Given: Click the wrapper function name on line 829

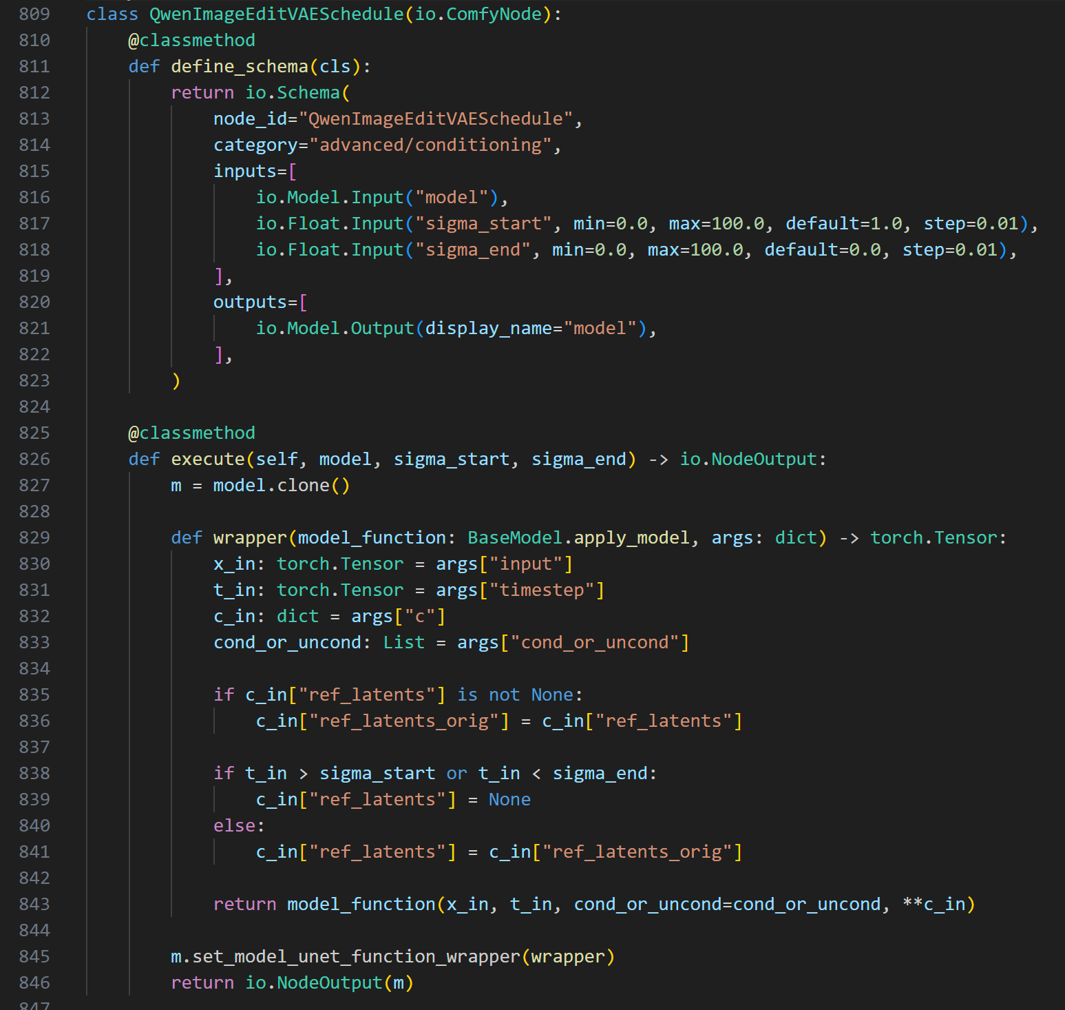Looking at the screenshot, I should click(250, 537).
